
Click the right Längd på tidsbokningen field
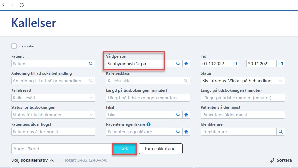243,98
